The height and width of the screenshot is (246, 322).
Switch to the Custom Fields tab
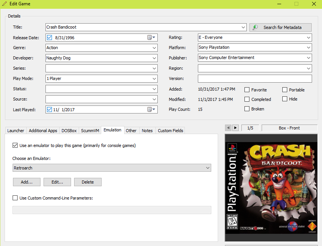tap(170, 131)
